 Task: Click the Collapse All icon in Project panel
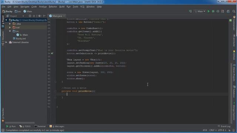34,16
